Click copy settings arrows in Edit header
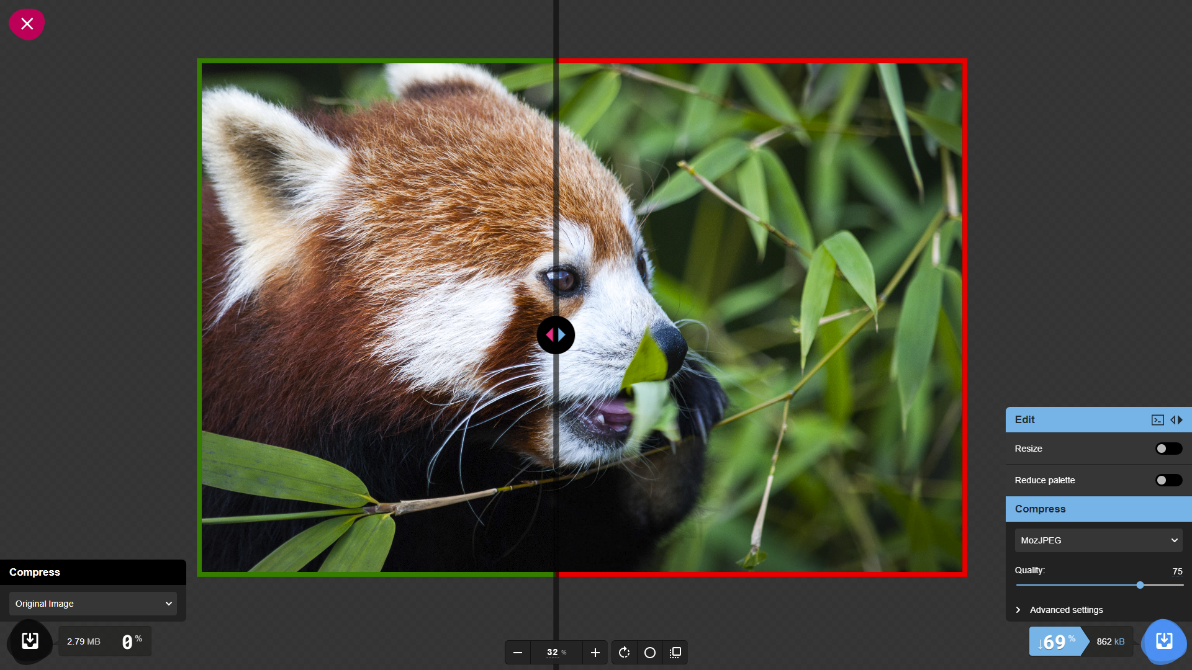This screenshot has width=1192, height=670. click(1176, 420)
